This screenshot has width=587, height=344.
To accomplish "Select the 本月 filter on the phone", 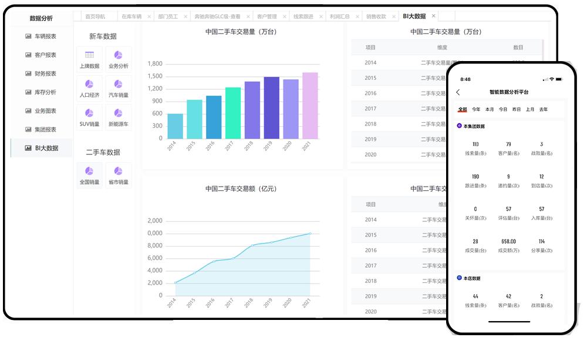I will point(490,109).
